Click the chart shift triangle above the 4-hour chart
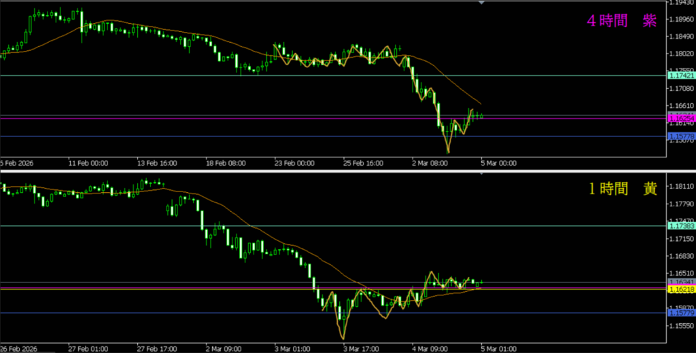 tap(482, 3)
